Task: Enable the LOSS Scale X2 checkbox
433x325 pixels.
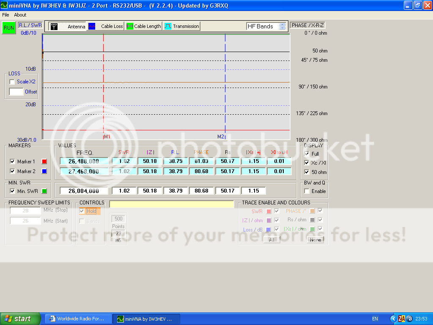Action: coord(12,82)
